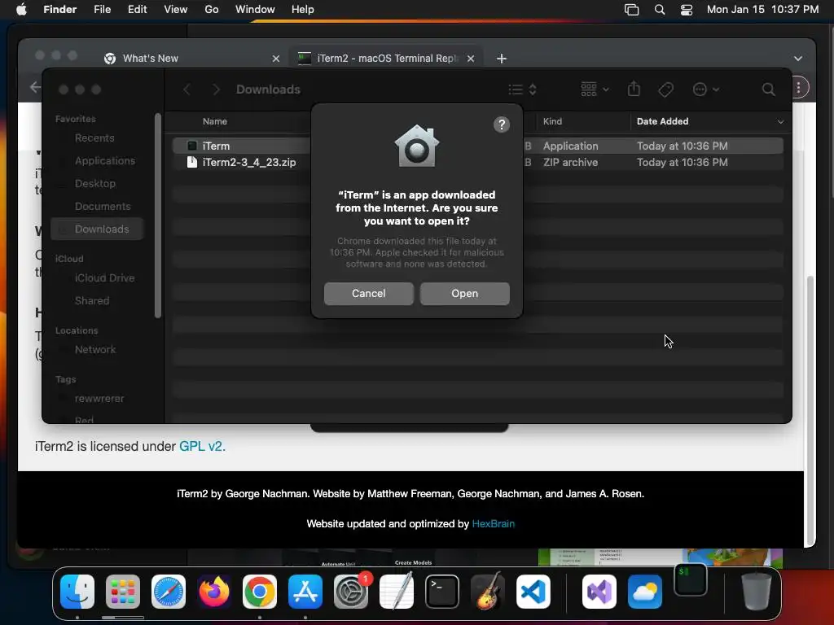Open App Store from the Dock
Viewport: 834px width, 625px height.
coord(305,592)
